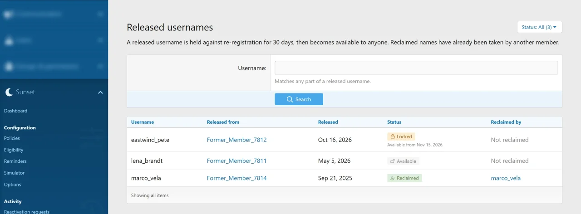Click the 'Showing all items' footer text
581x214 pixels.
[150, 195]
